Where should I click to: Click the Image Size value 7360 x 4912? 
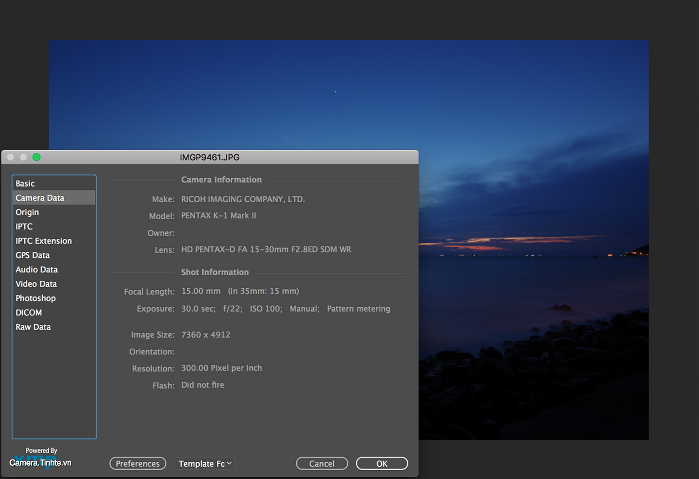click(x=205, y=335)
